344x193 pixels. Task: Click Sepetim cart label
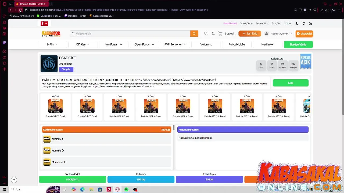tap(230, 34)
